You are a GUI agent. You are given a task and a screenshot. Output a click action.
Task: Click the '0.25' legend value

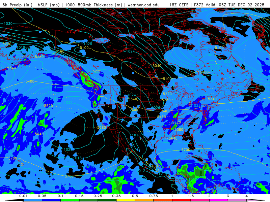point(98,196)
